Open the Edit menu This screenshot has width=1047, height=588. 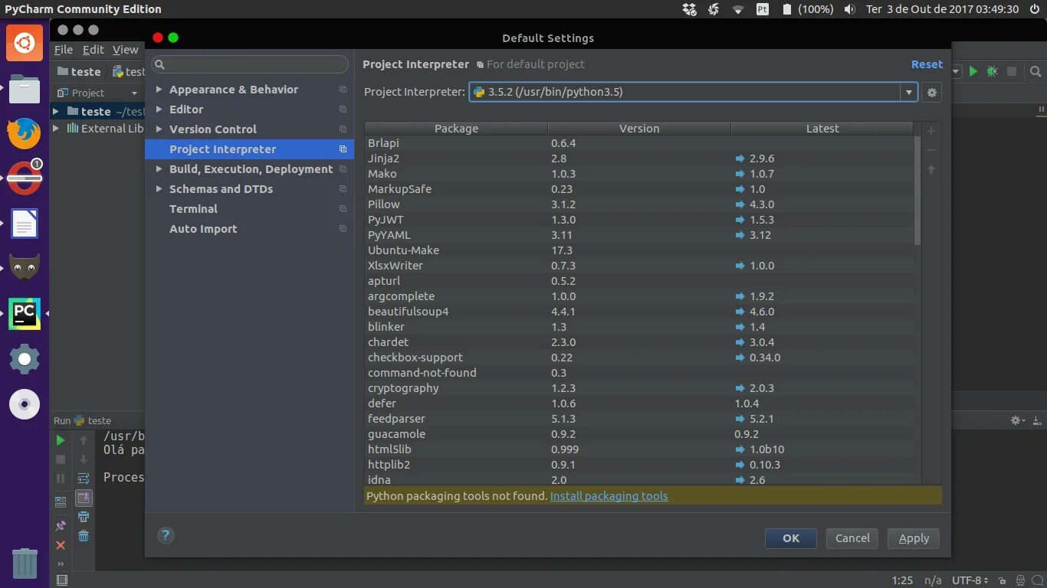coord(94,50)
